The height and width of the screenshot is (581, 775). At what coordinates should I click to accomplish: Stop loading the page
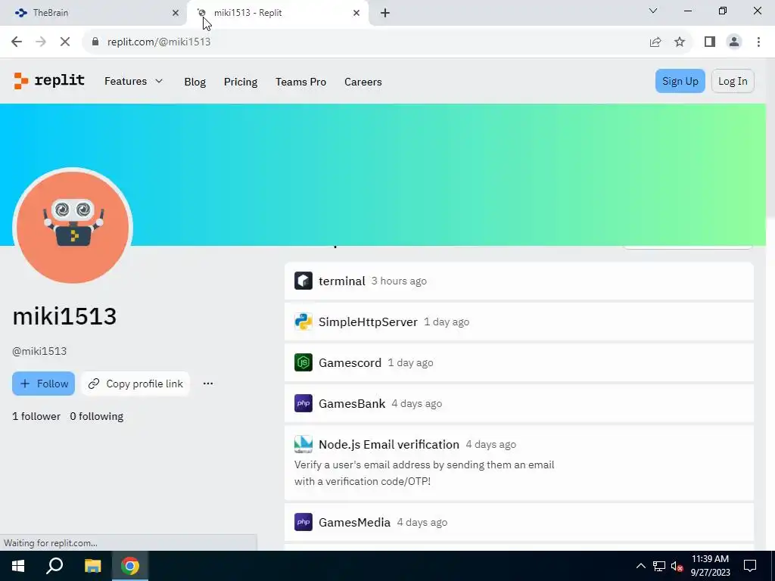click(x=65, y=42)
